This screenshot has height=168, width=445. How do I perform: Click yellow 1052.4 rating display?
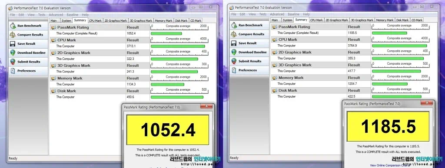(x=168, y=130)
